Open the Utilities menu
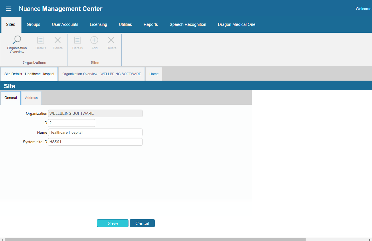The image size is (372, 241). click(x=125, y=24)
